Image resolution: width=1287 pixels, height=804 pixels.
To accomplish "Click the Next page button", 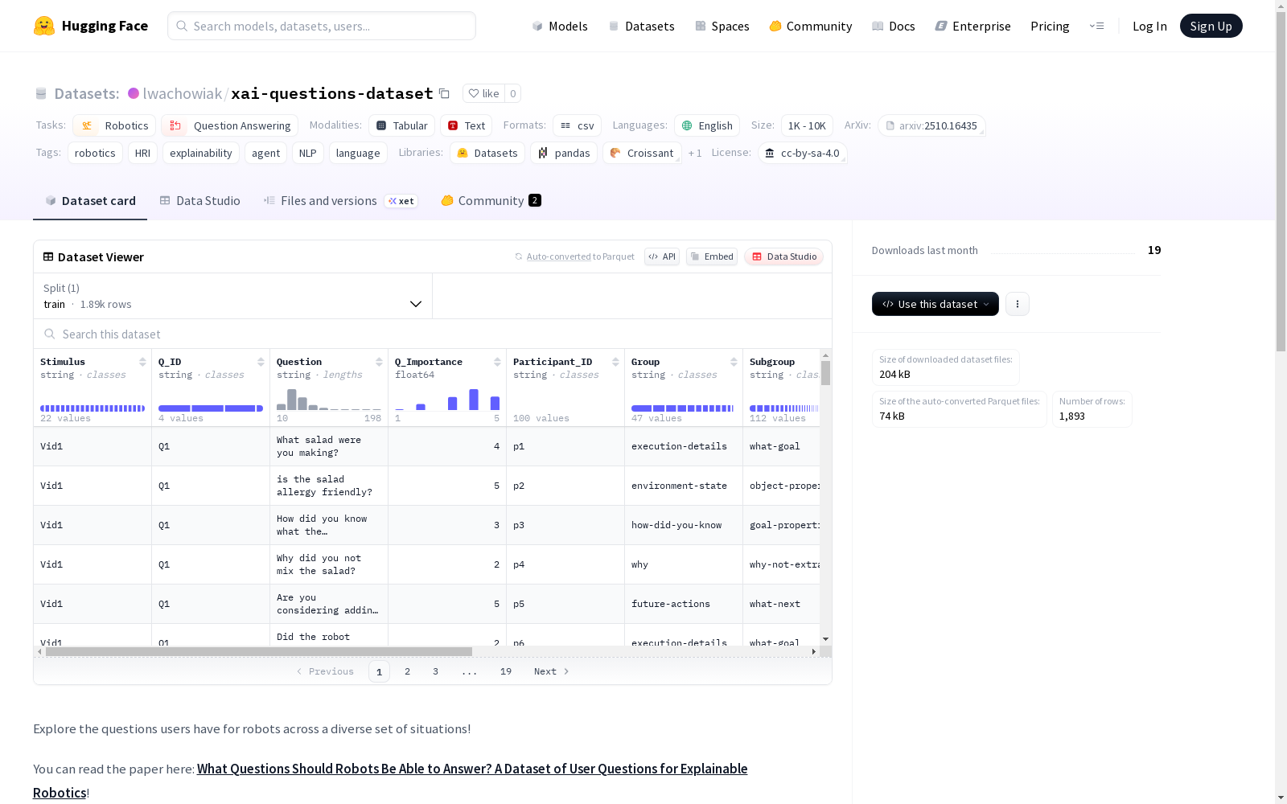I will click(551, 671).
